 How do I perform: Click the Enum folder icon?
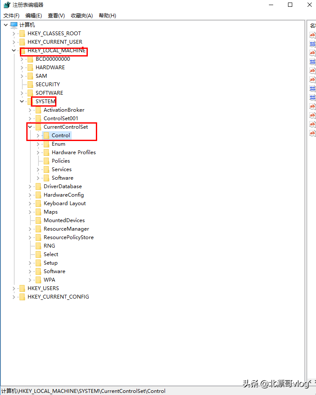tap(47, 144)
